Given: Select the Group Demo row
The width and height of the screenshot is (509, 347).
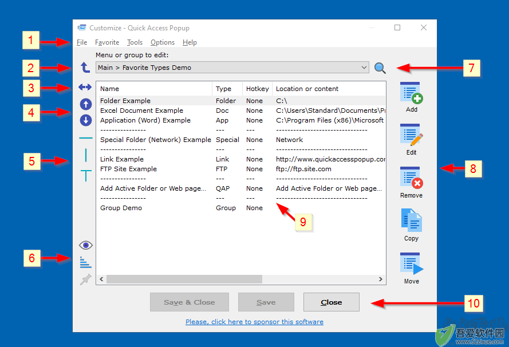Looking at the screenshot, I should tap(242, 208).
